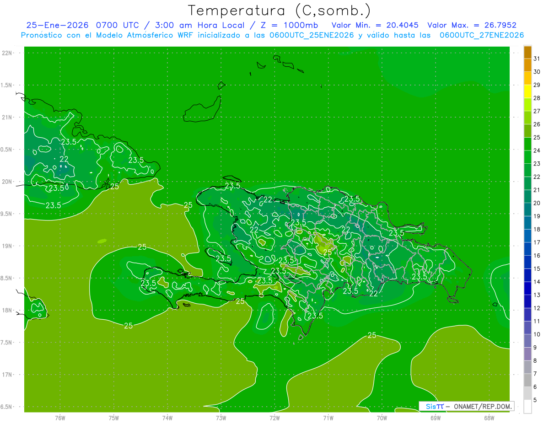The width and height of the screenshot is (549, 424).
Task: Click the "20" legend value
Action: tap(537, 203)
